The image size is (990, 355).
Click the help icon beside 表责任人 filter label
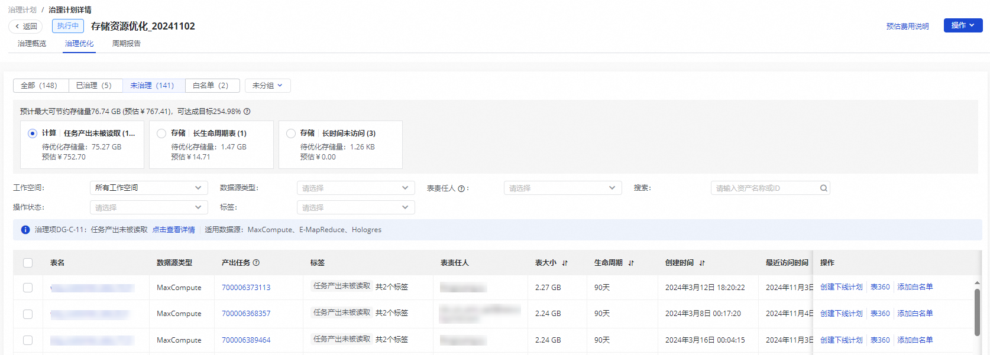tap(461, 188)
